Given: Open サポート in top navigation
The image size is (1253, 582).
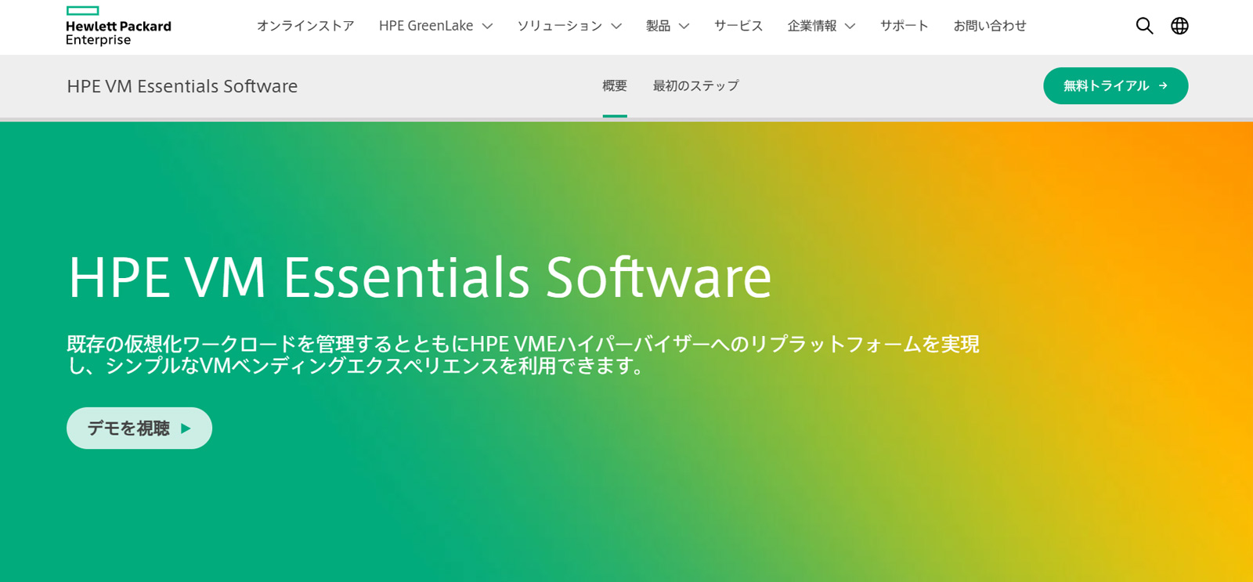Looking at the screenshot, I should 905,26.
